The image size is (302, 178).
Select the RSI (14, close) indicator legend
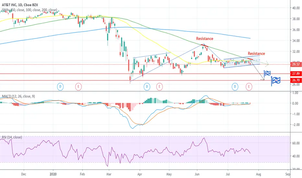pyautogui.click(x=12, y=137)
